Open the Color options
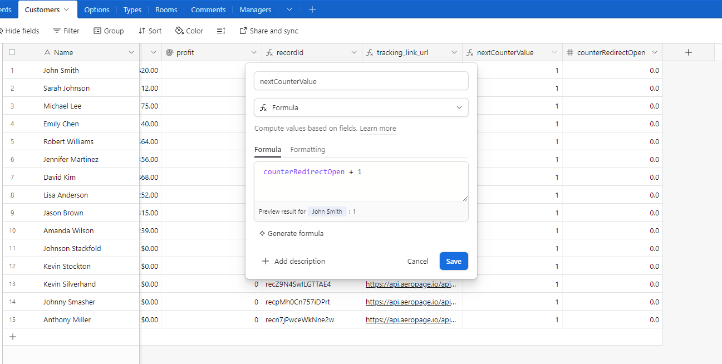Viewport: 722px width, 364px height. click(x=189, y=31)
